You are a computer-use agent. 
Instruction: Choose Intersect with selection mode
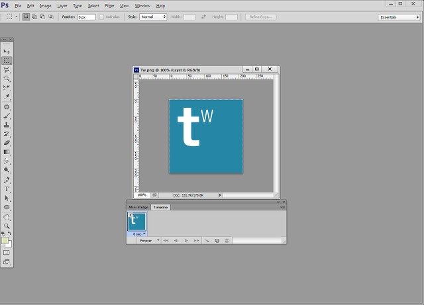(51, 17)
